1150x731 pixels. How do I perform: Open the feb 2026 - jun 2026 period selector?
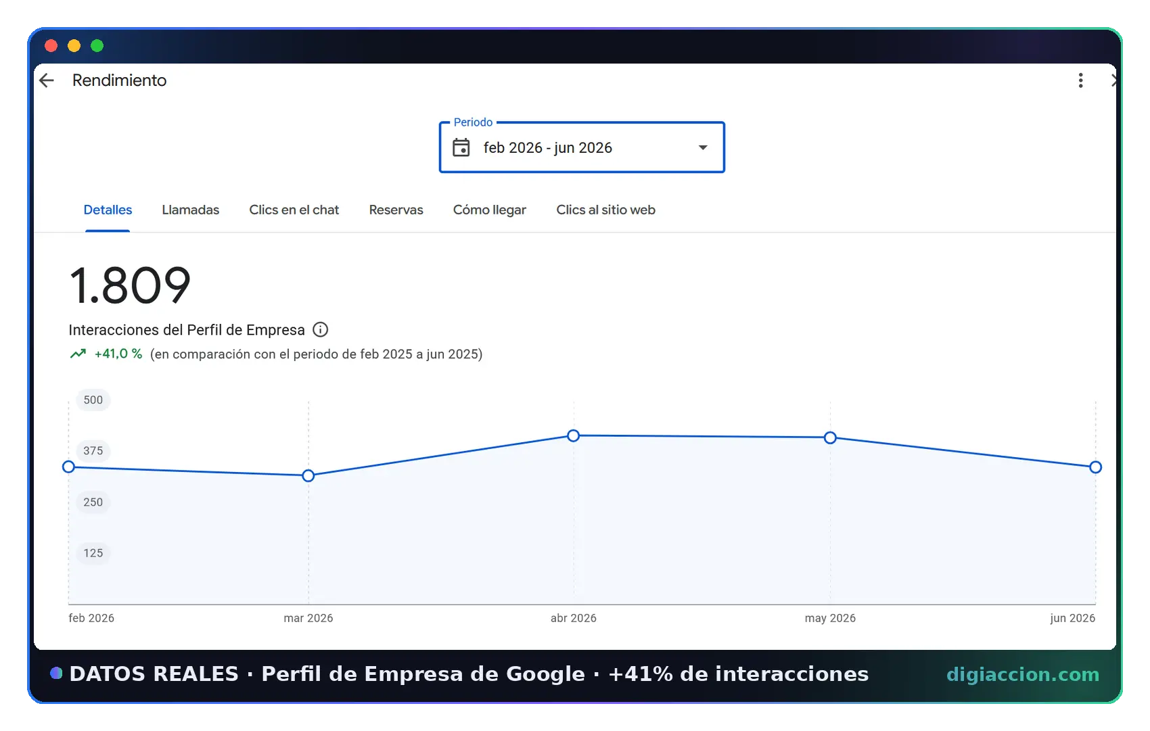[582, 147]
